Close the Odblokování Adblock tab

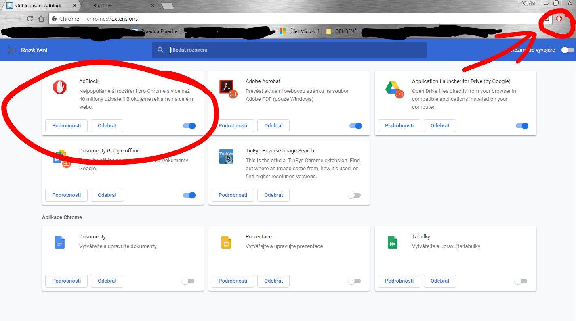pyautogui.click(x=75, y=6)
